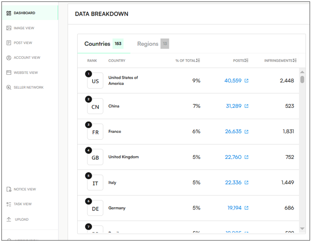Sort the table by Infringements column
This screenshot has width=311, height=242.
(295, 61)
